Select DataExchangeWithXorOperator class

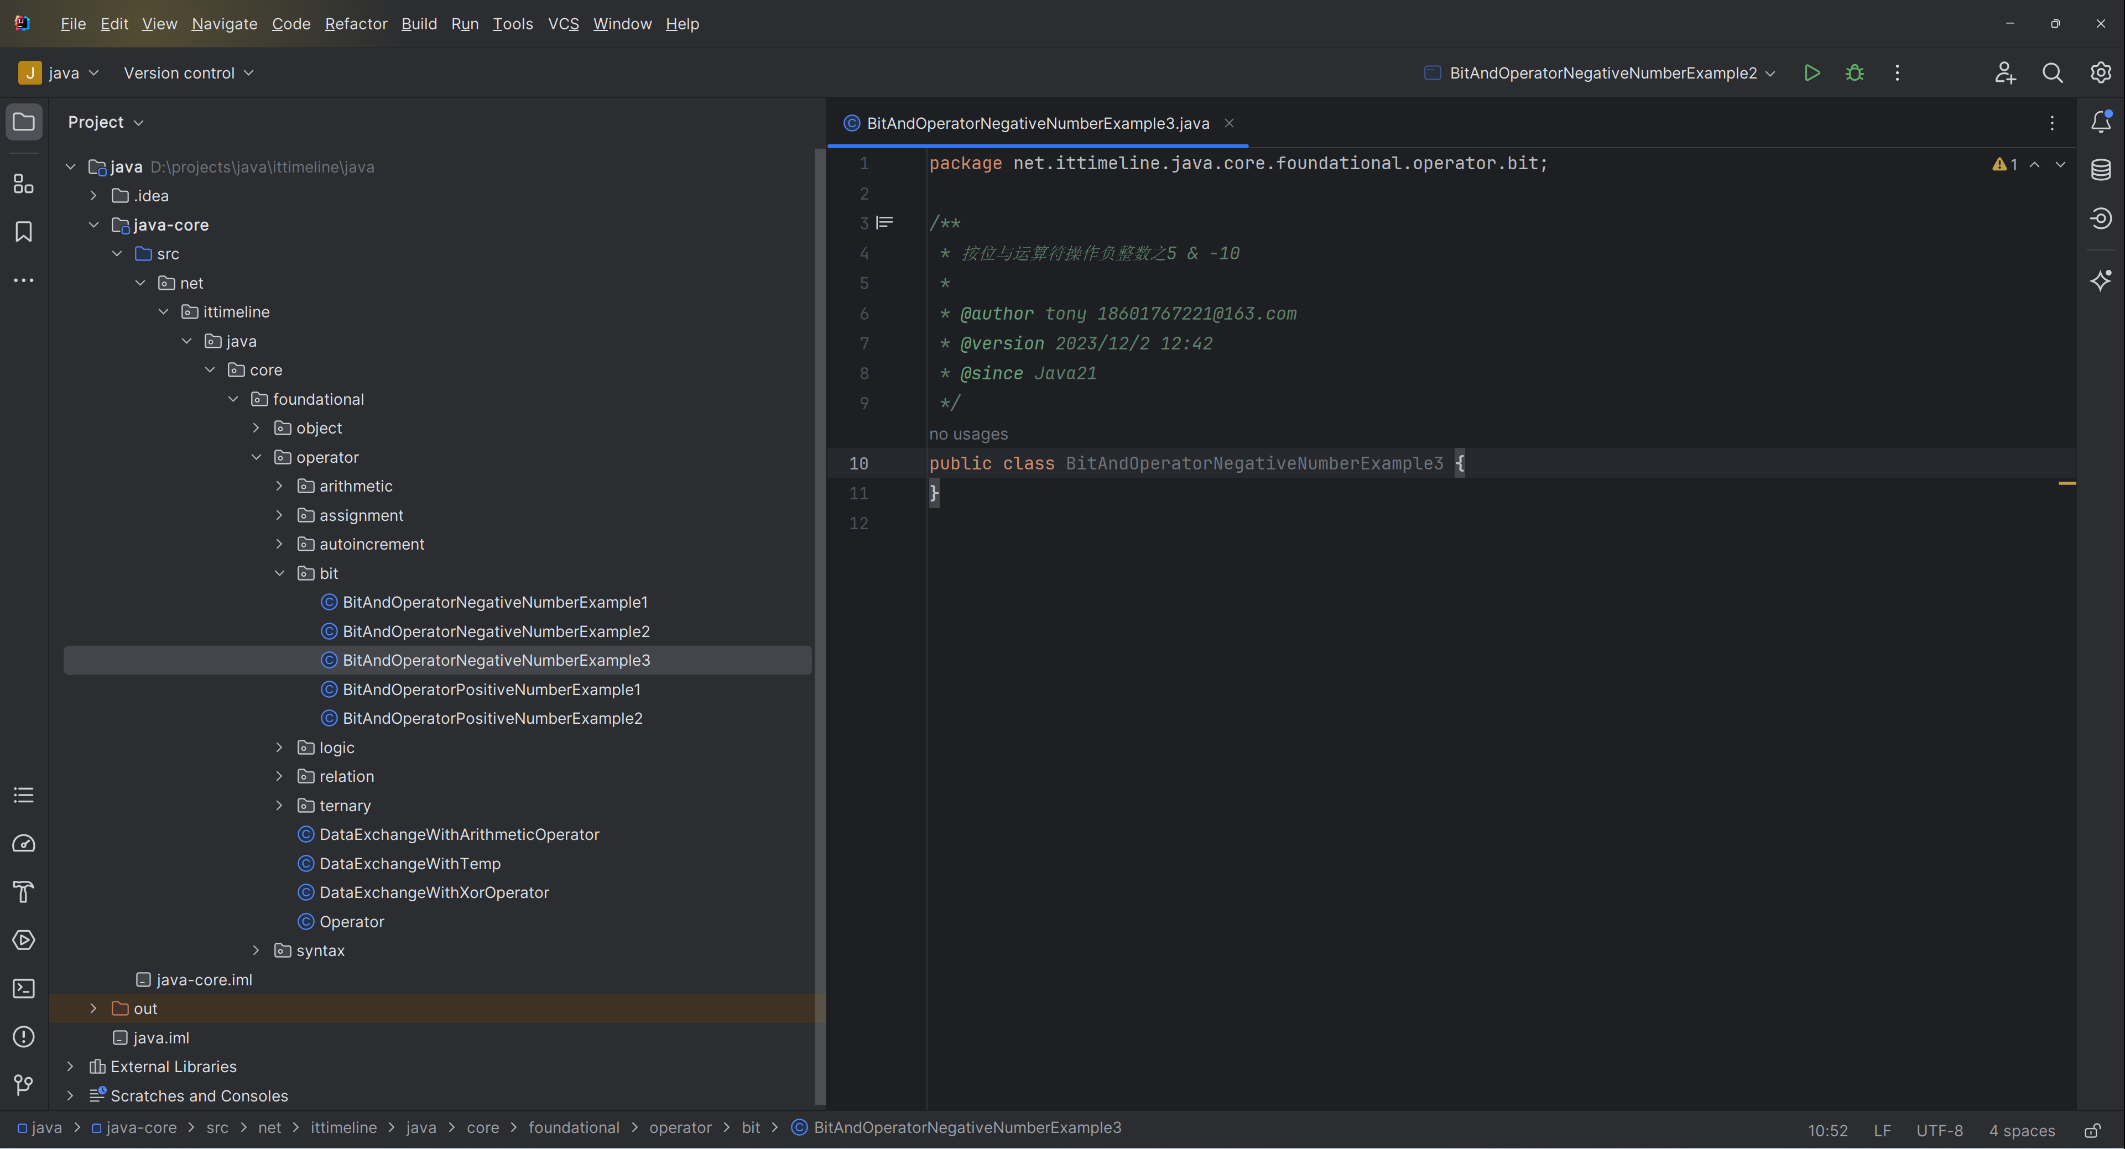tap(434, 892)
